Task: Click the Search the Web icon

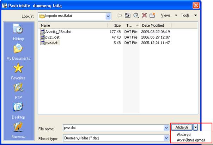Action: [x=136, y=16]
